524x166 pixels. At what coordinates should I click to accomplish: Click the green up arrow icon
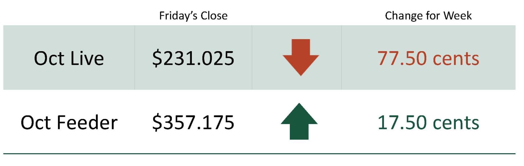point(299,121)
